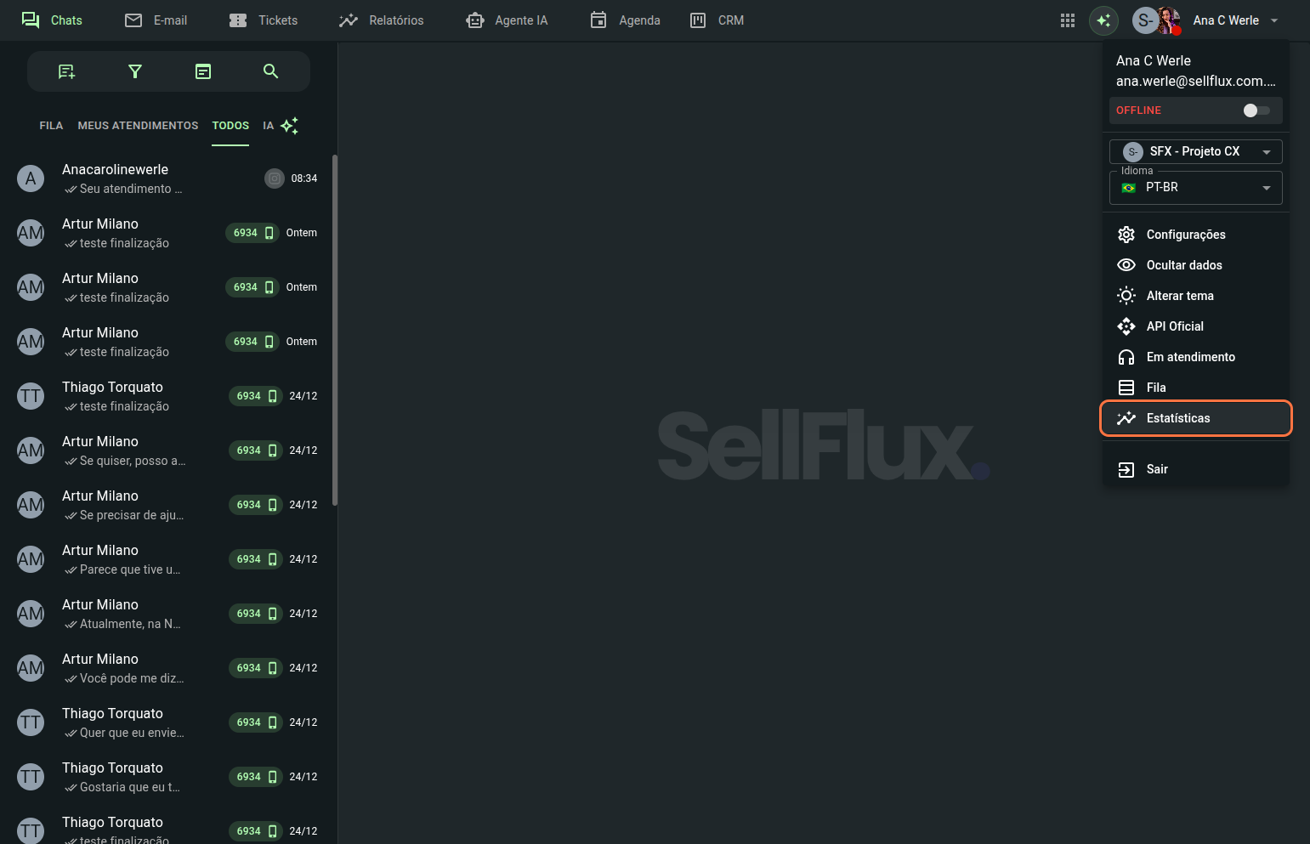The width and height of the screenshot is (1310, 844).
Task: Open Configurações gear option
Action: (x=1185, y=235)
